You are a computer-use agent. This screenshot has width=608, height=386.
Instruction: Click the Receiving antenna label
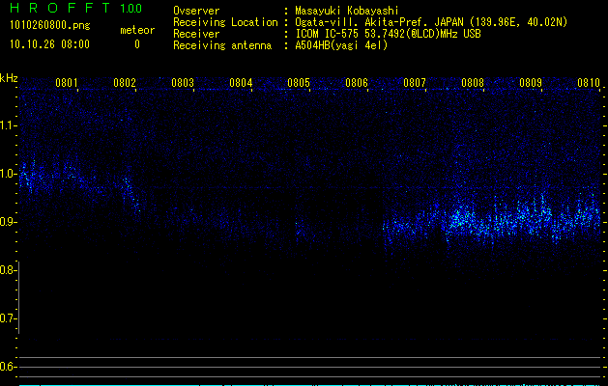pos(222,45)
